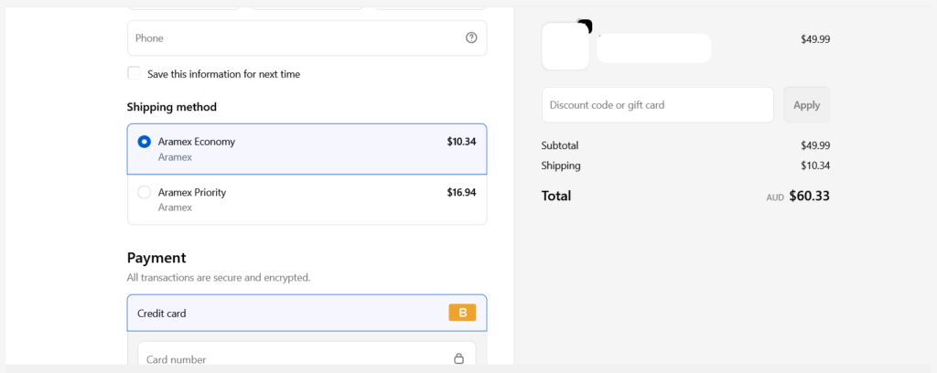Tick the Save this information checkbox
This screenshot has width=937, height=373.
(135, 73)
